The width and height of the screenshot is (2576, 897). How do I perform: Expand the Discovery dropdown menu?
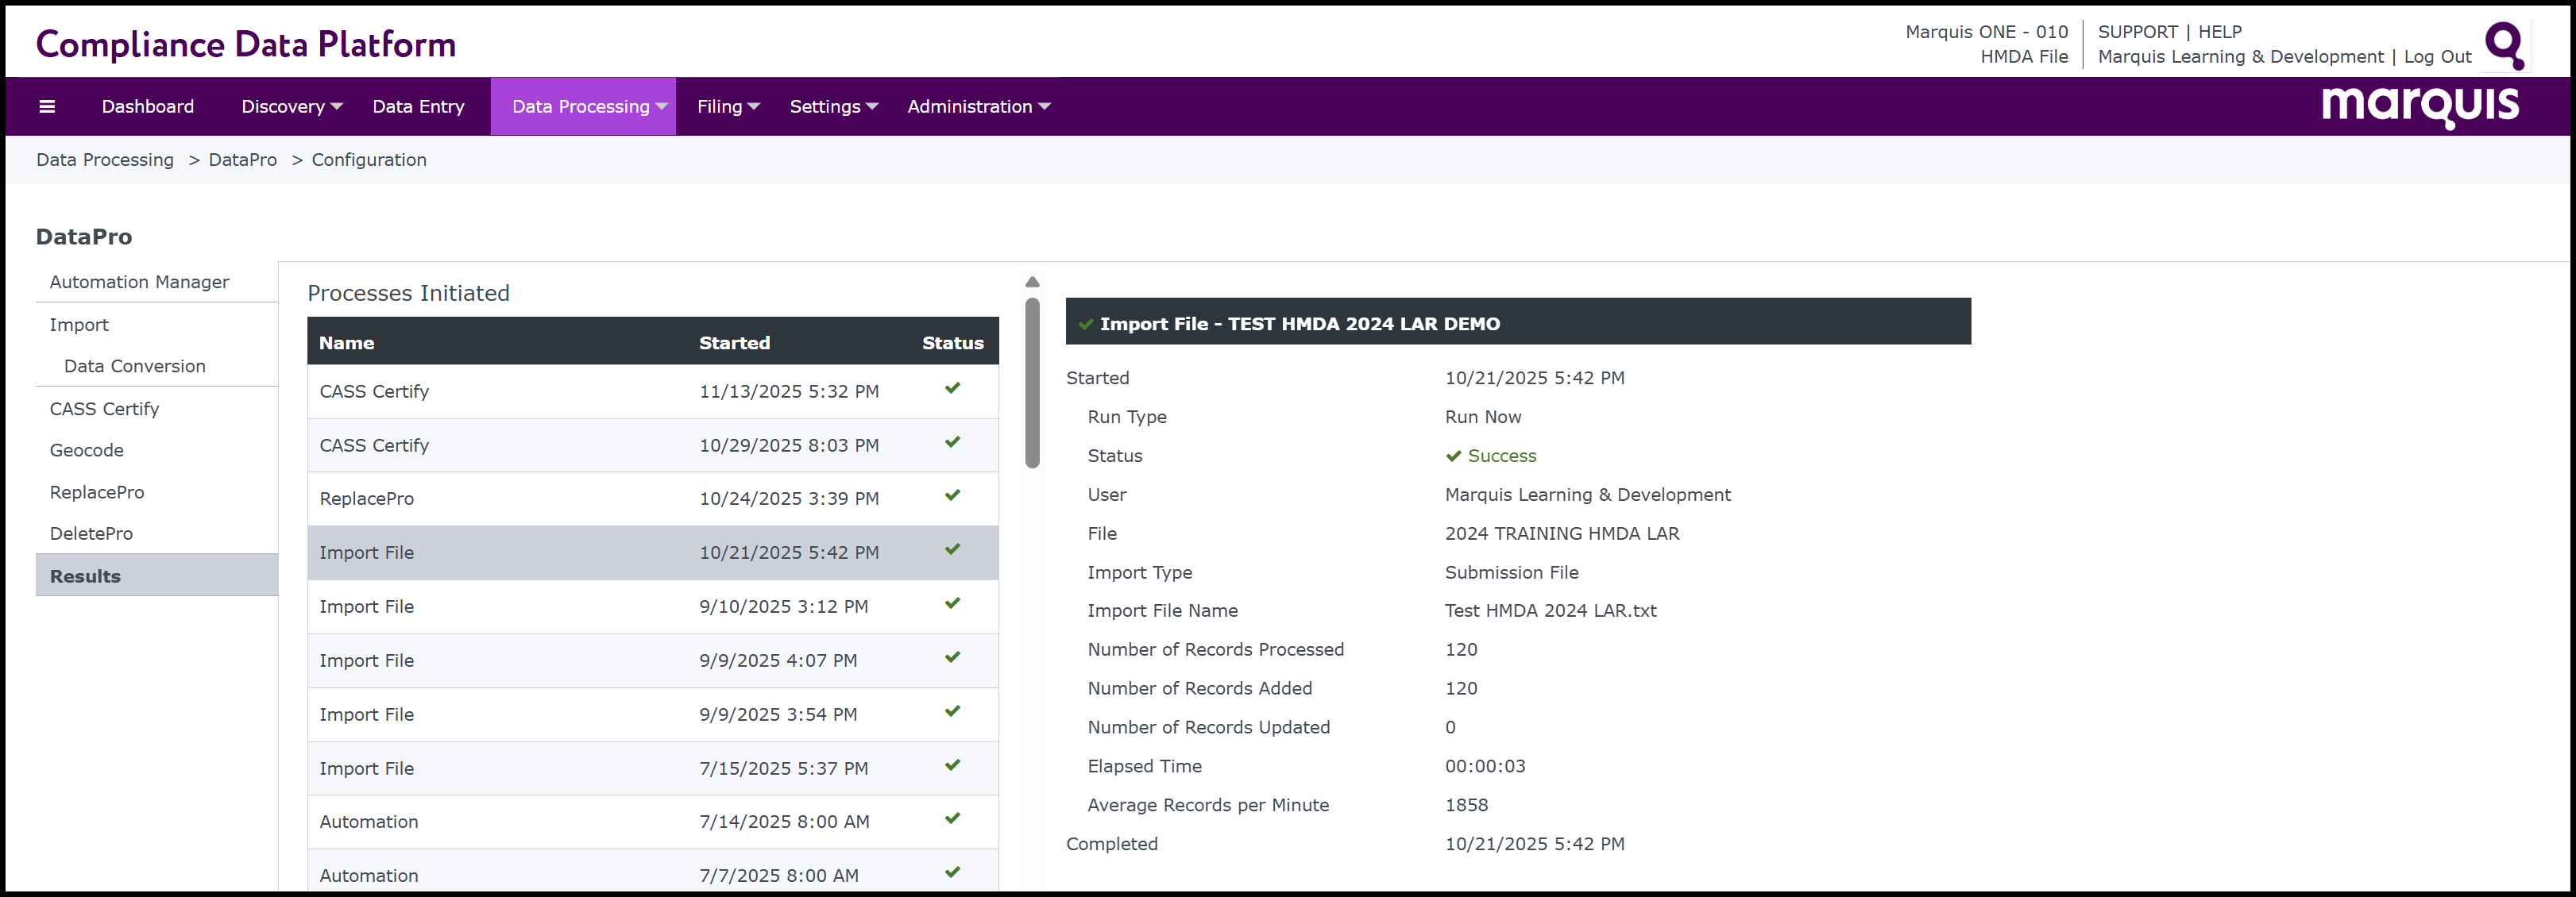click(291, 107)
